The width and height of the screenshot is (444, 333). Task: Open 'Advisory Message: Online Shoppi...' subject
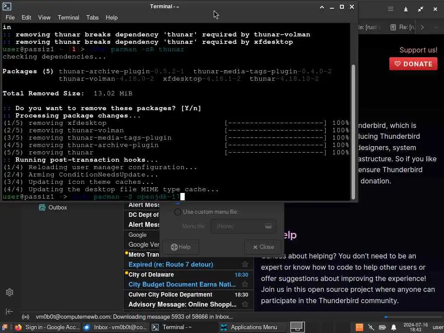click(x=182, y=304)
